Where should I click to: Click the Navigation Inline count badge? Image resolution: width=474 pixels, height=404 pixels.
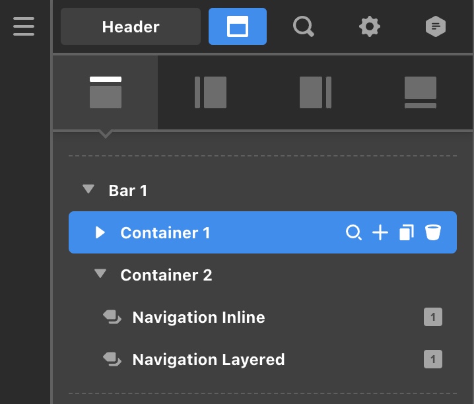coord(433,317)
